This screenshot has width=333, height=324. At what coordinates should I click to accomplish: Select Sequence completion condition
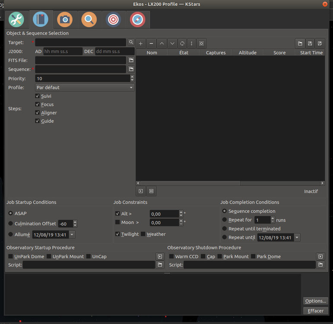pyautogui.click(x=224, y=211)
